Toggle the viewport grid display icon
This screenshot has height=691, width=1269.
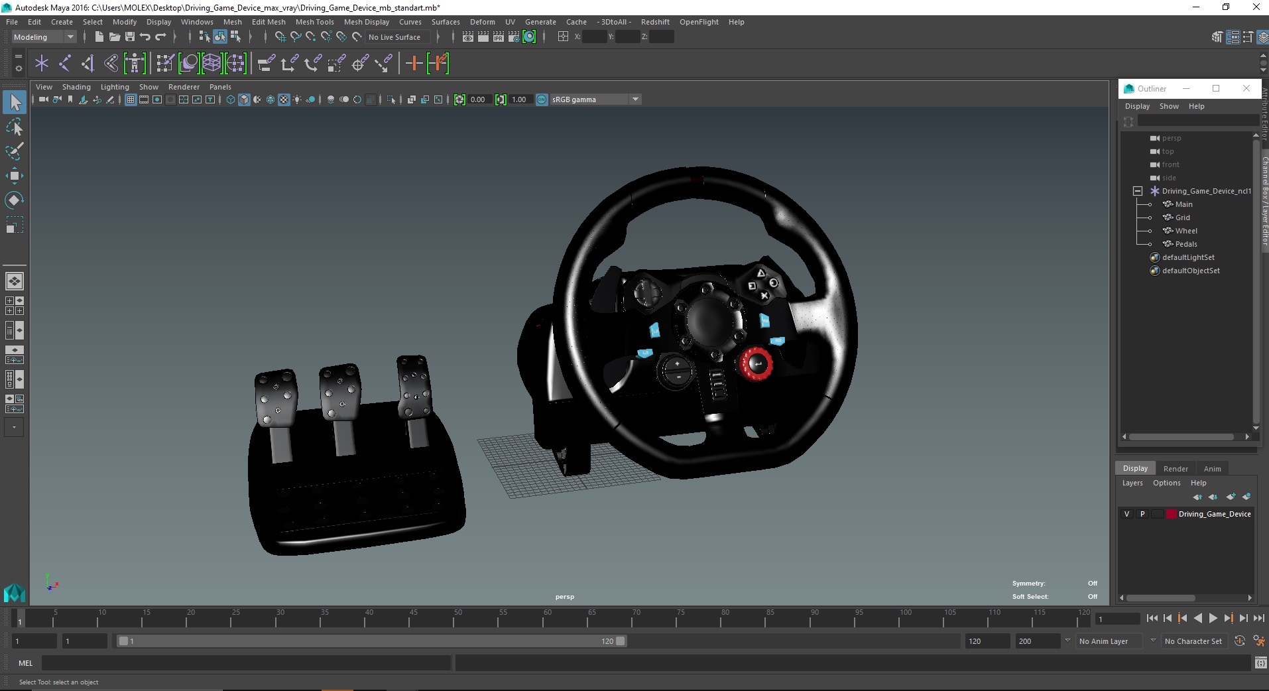pyautogui.click(x=131, y=99)
